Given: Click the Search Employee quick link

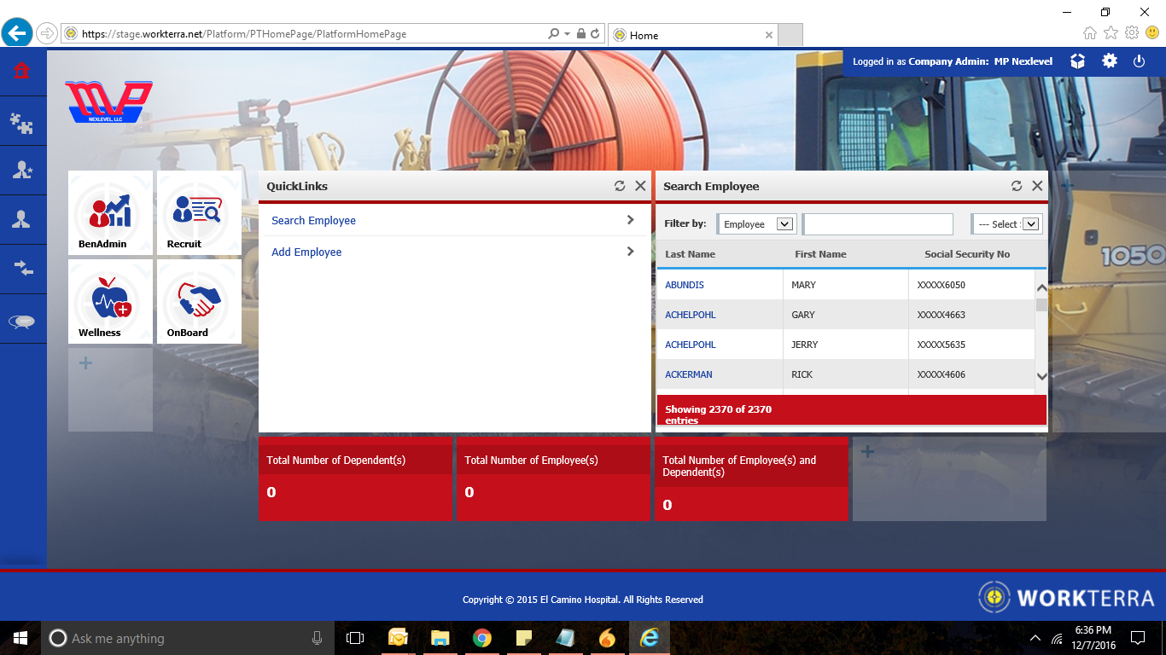Looking at the screenshot, I should 313,221.
